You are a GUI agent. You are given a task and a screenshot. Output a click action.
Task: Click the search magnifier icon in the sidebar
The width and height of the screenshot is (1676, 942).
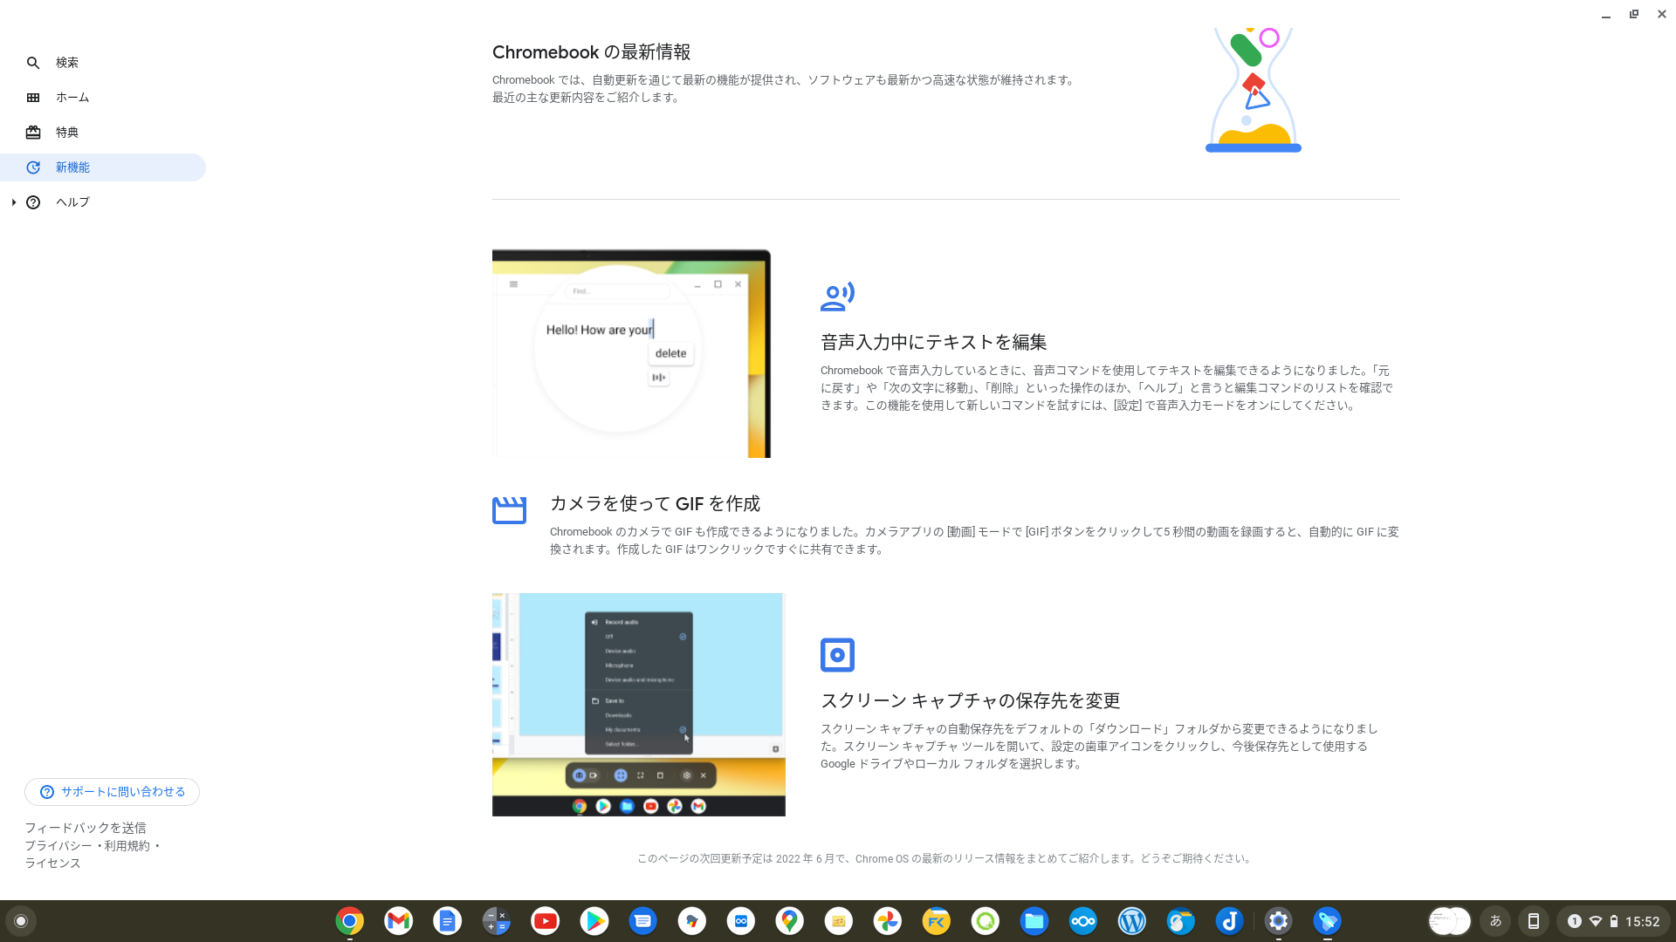tap(33, 63)
